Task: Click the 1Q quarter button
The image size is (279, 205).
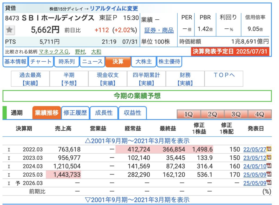Action: click(x=189, y=114)
